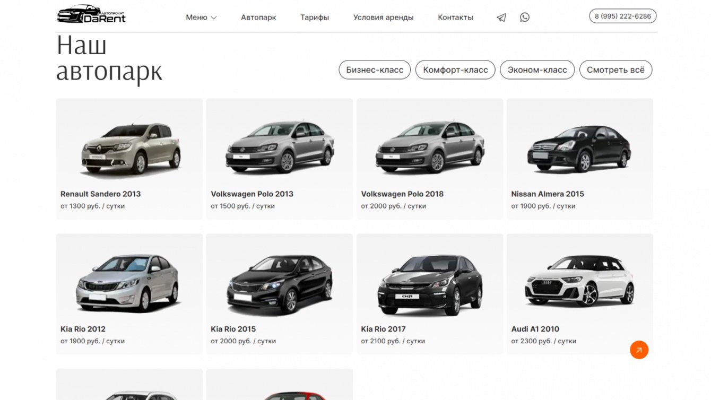Viewport: 711px width, 400px height.
Task: Click price text от 2300 руб. / сутки
Action: (x=543, y=341)
